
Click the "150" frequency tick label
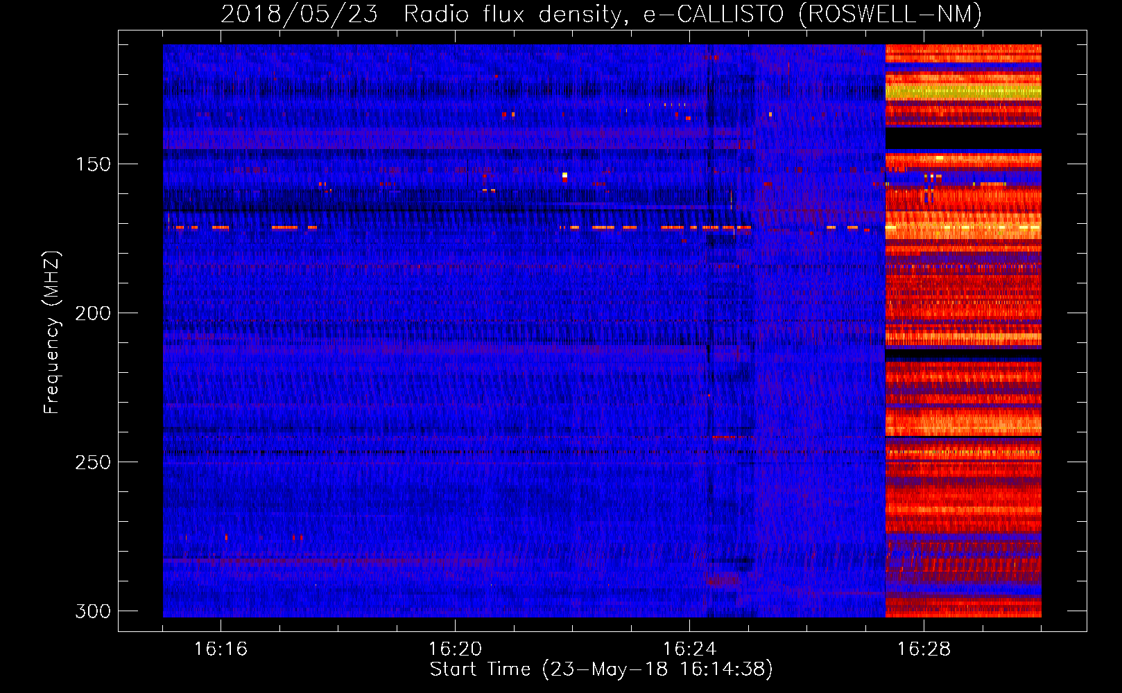93,164
